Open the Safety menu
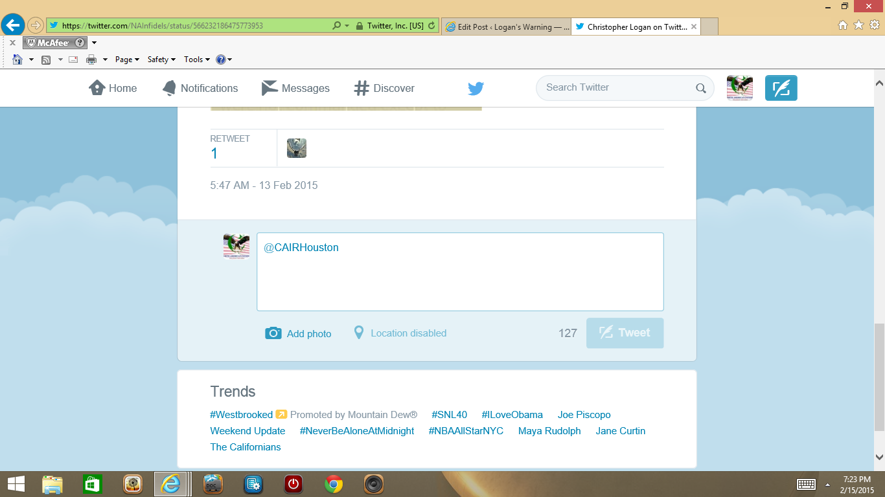The height and width of the screenshot is (497, 885). (161, 60)
